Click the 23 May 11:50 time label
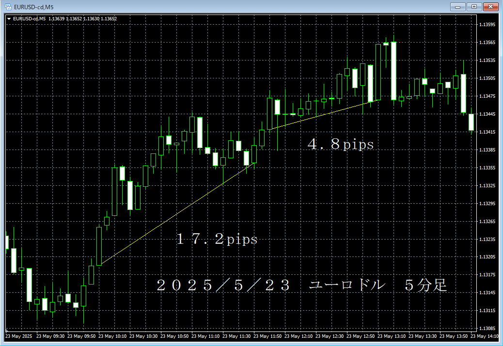Image resolution: width=503 pixels, height=346 pixels. pos(269,336)
